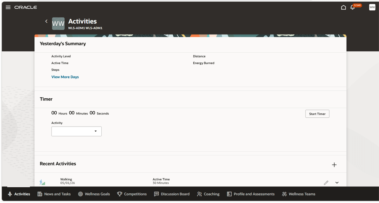Viewport: 379px width, 203px height.
Task: Go back using the left chevron
Action: coord(46,21)
